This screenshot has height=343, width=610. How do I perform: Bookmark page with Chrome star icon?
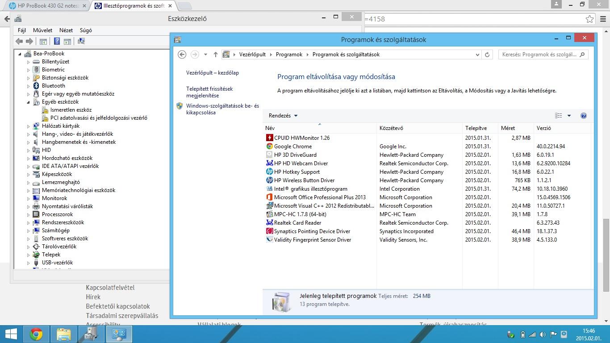click(x=589, y=19)
